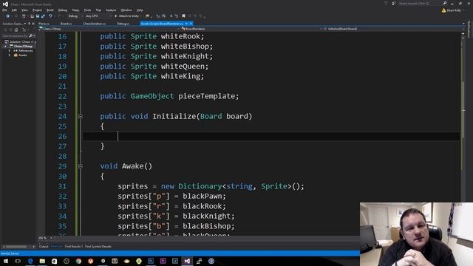
Task: Open the Edit menu
Action: tap(14, 10)
